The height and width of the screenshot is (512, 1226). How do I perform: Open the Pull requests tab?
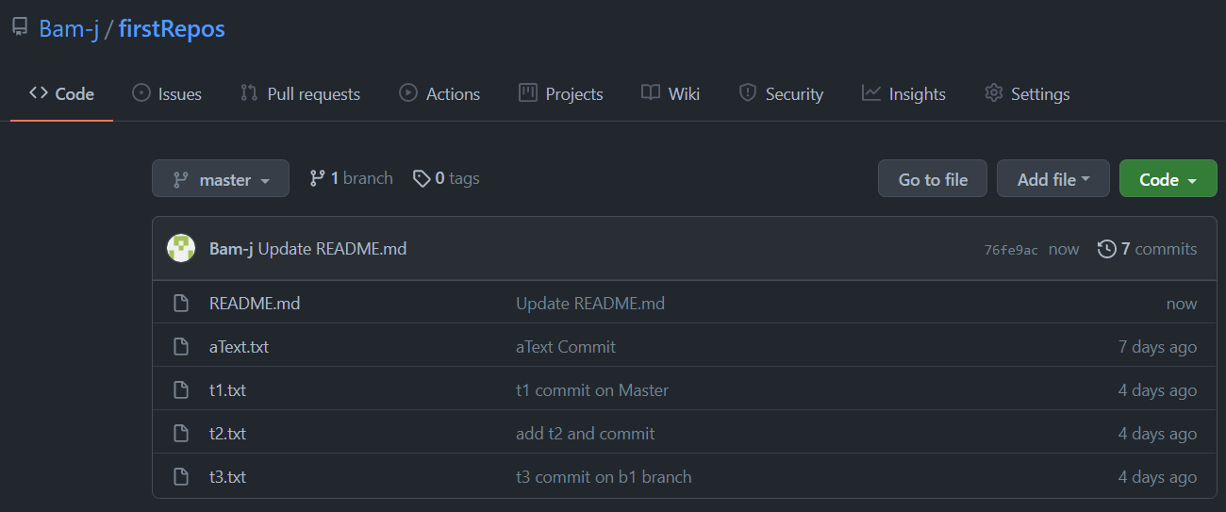[x=300, y=93]
